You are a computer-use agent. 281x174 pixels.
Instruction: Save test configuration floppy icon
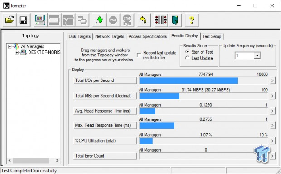pyautogui.click(x=24, y=20)
